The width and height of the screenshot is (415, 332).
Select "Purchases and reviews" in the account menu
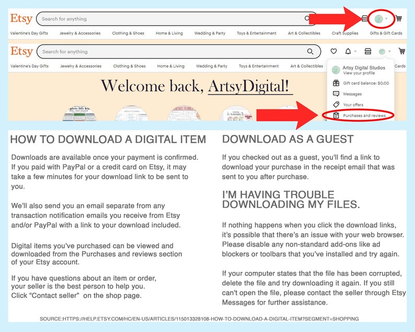coord(364,116)
